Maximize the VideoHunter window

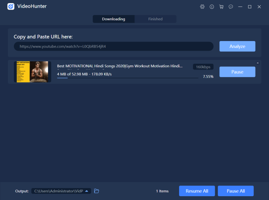pos(250,7)
